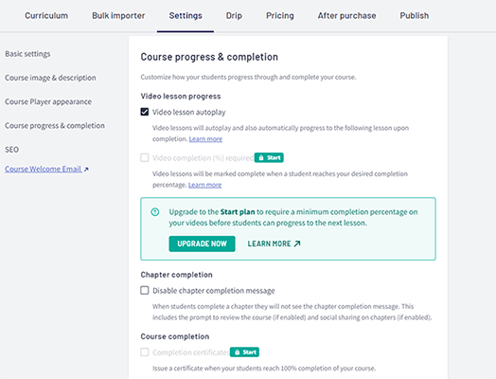The image size is (496, 379).
Task: Open Course Player appearance settings
Action: [48, 101]
